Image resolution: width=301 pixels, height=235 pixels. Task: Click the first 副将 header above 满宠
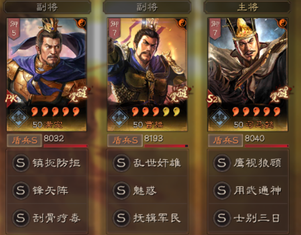[47, 7]
